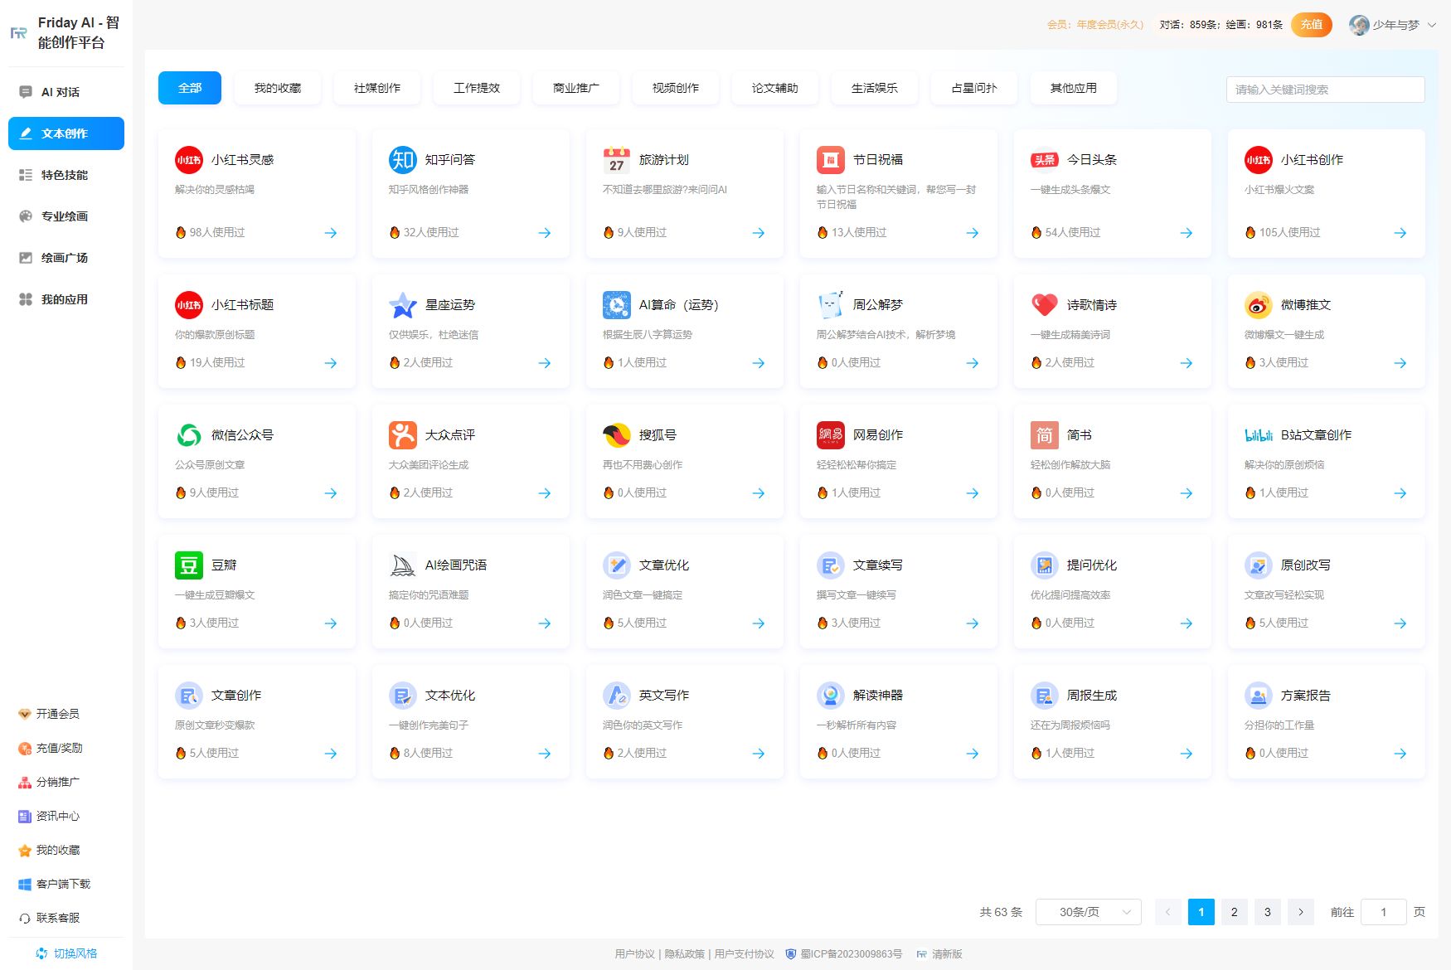Open the 大众点评 icon
The image size is (1451, 970).
coord(402,435)
